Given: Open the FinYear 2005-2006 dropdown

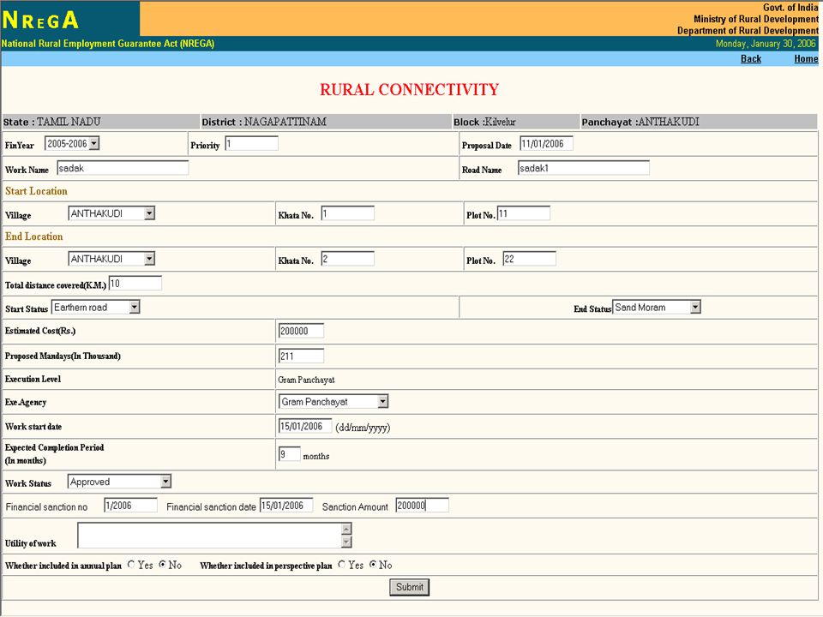Looking at the screenshot, I should pos(72,143).
